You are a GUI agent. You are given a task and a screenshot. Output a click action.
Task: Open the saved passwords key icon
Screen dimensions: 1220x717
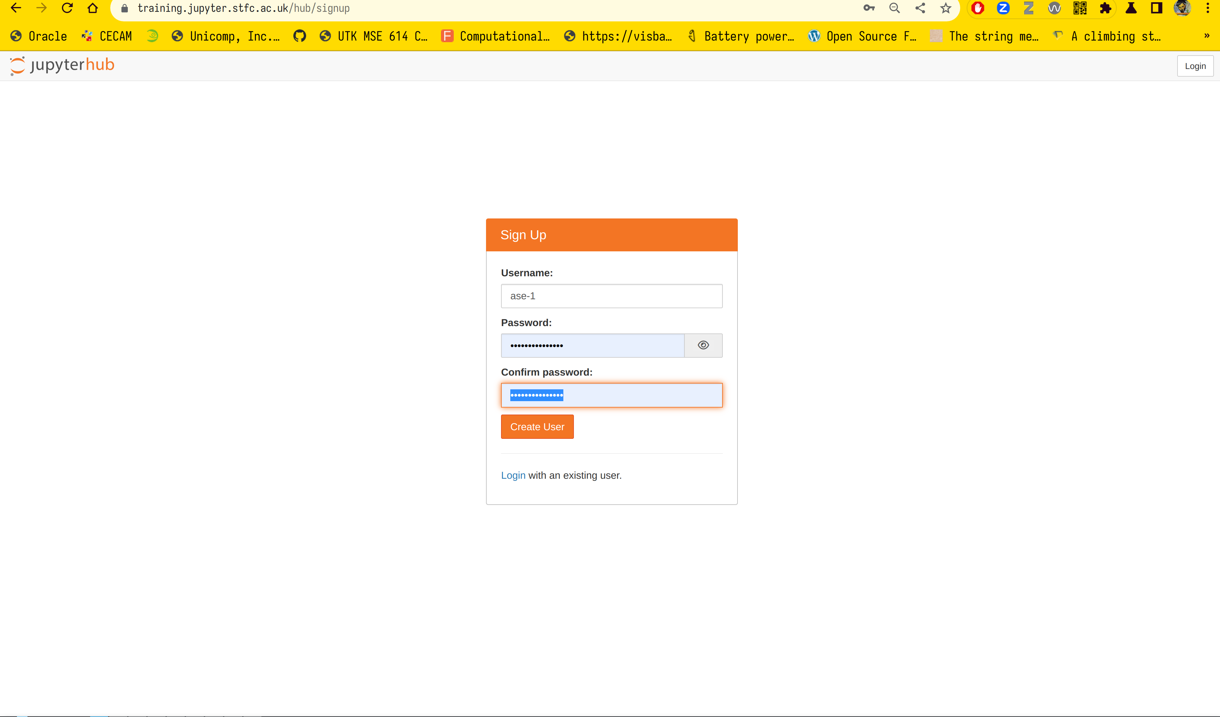pos(869,8)
